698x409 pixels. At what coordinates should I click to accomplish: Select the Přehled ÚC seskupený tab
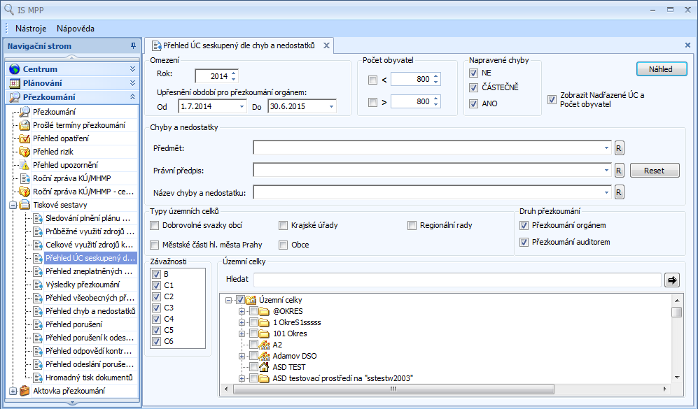(239, 45)
